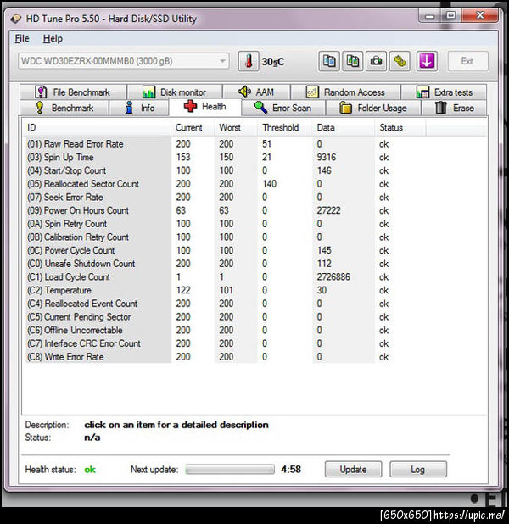Click the Log button

tap(418, 470)
